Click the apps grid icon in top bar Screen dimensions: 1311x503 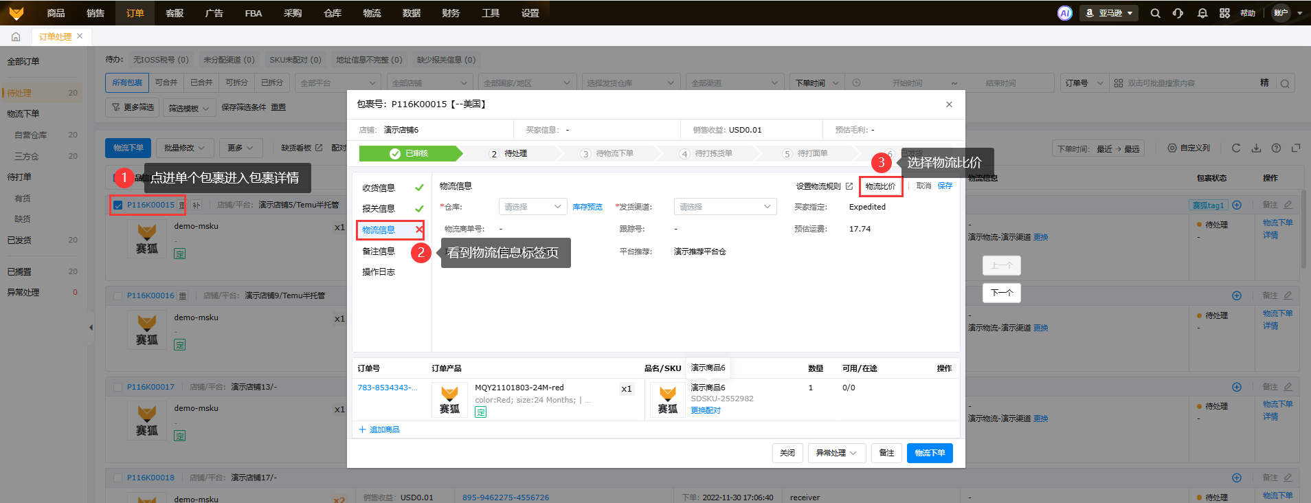(x=1224, y=13)
